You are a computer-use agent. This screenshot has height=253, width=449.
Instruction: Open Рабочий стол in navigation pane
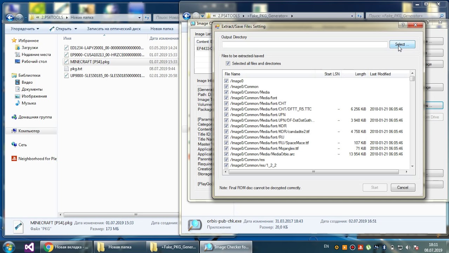34,61
